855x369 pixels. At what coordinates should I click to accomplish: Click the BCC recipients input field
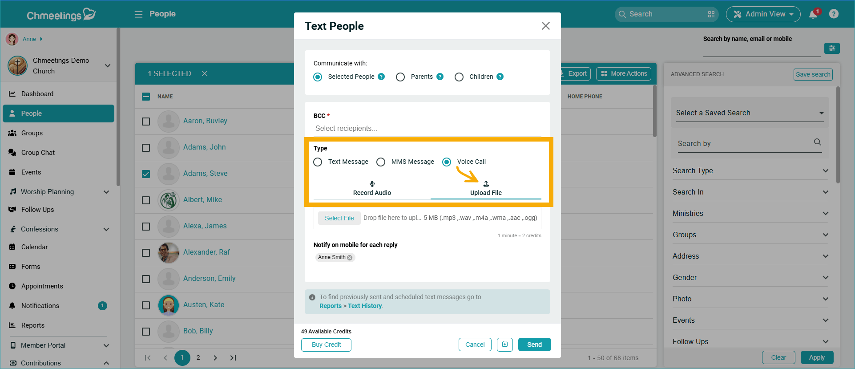pos(427,129)
